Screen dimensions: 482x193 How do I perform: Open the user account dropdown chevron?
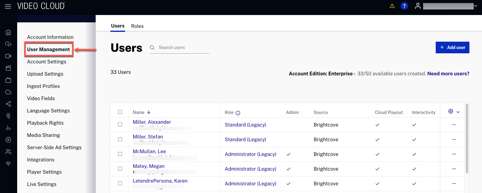click(476, 6)
